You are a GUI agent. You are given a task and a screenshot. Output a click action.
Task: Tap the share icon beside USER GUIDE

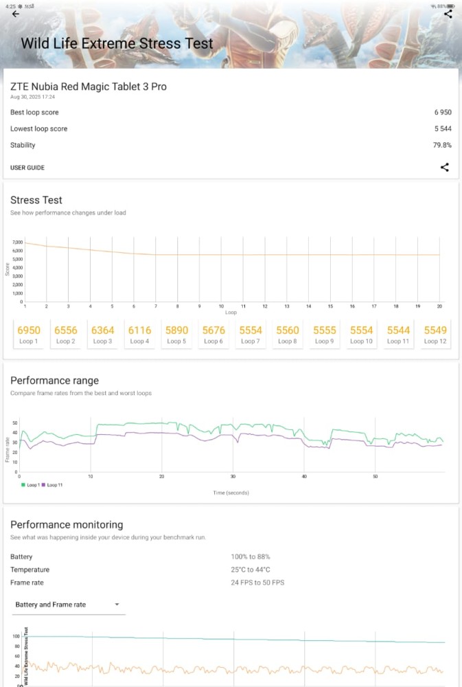(444, 168)
